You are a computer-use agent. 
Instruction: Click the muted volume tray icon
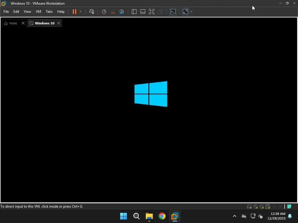tap(260, 216)
